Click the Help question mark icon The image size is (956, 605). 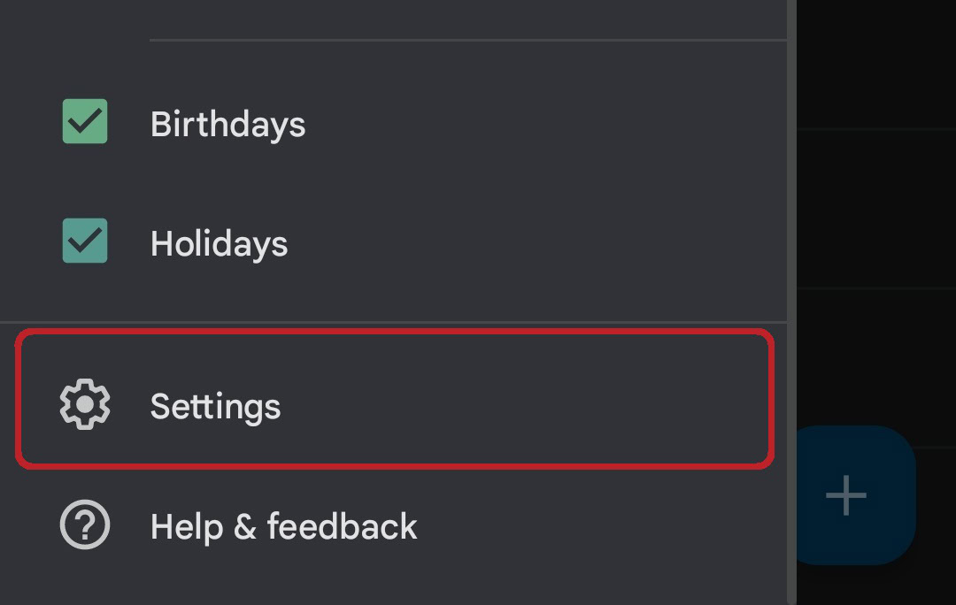coord(85,525)
